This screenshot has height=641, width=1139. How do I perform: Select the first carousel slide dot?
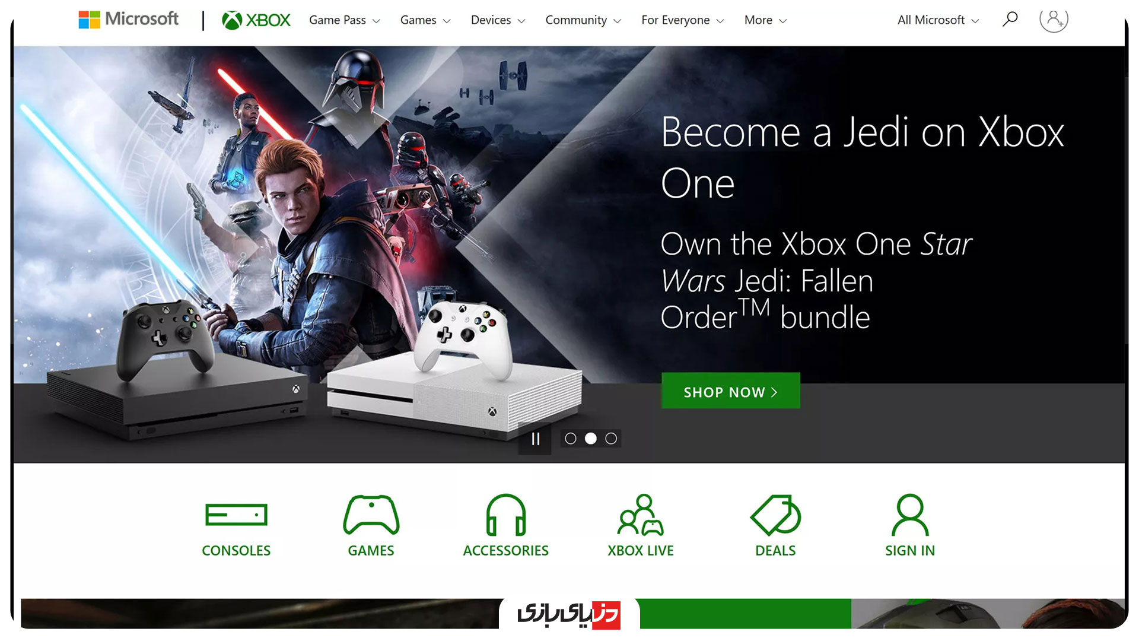(570, 439)
